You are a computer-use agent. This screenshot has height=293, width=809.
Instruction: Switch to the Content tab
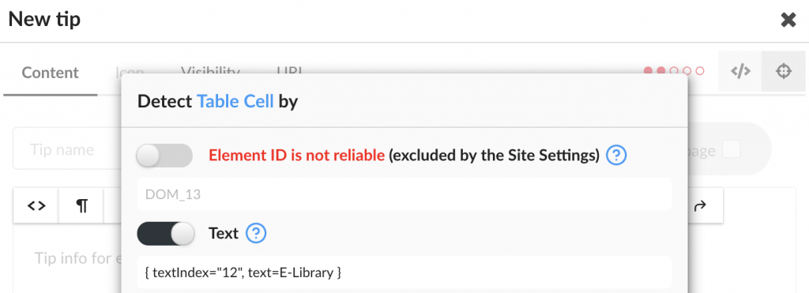pos(50,73)
